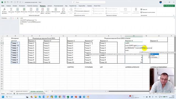This screenshot has width=176, height=99.
Task: Switch to the Рецензирование tab
Action: (59, 6)
